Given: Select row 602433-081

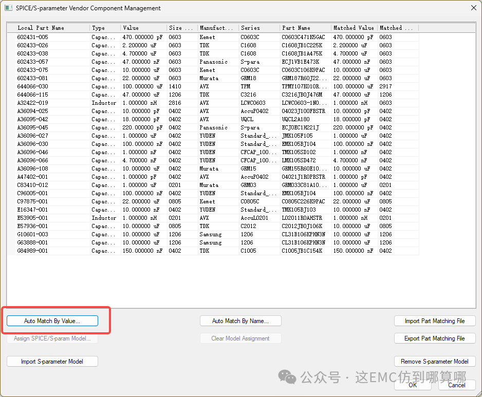Looking at the screenshot, I should pyautogui.click(x=213, y=79).
